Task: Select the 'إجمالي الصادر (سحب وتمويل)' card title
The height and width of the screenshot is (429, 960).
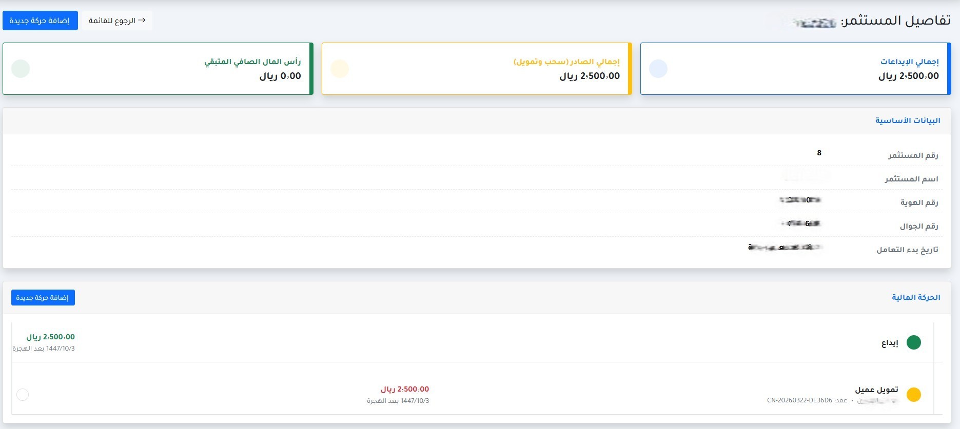Action: pyautogui.click(x=566, y=62)
